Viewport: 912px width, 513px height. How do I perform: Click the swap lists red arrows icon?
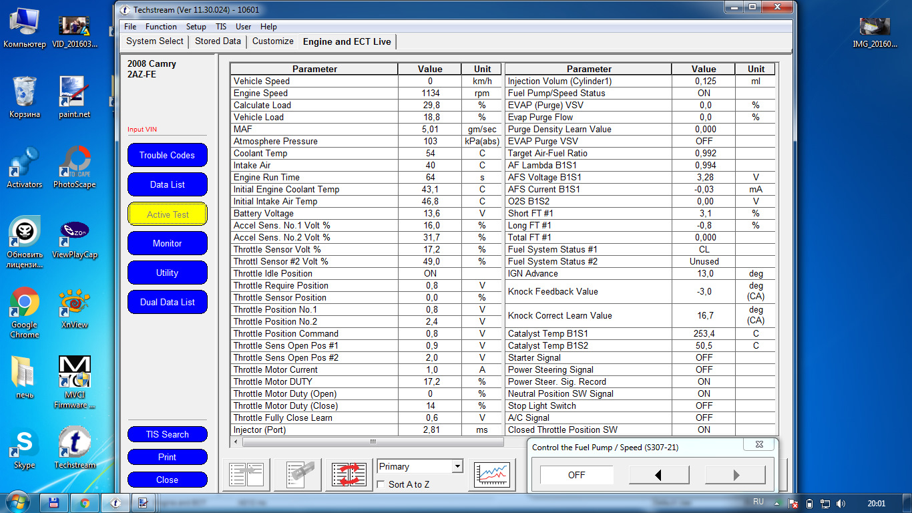351,475
